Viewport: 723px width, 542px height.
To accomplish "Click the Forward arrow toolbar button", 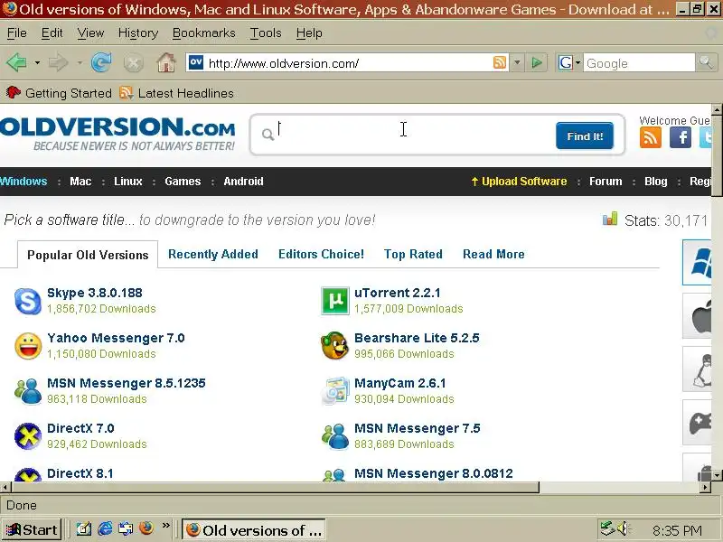I will (58, 62).
